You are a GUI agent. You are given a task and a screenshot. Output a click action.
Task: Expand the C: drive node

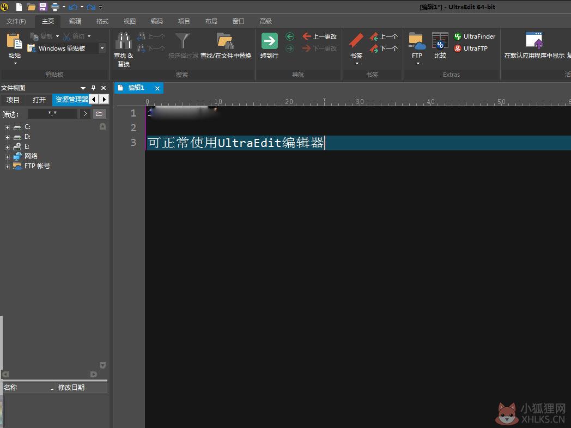tap(7, 128)
